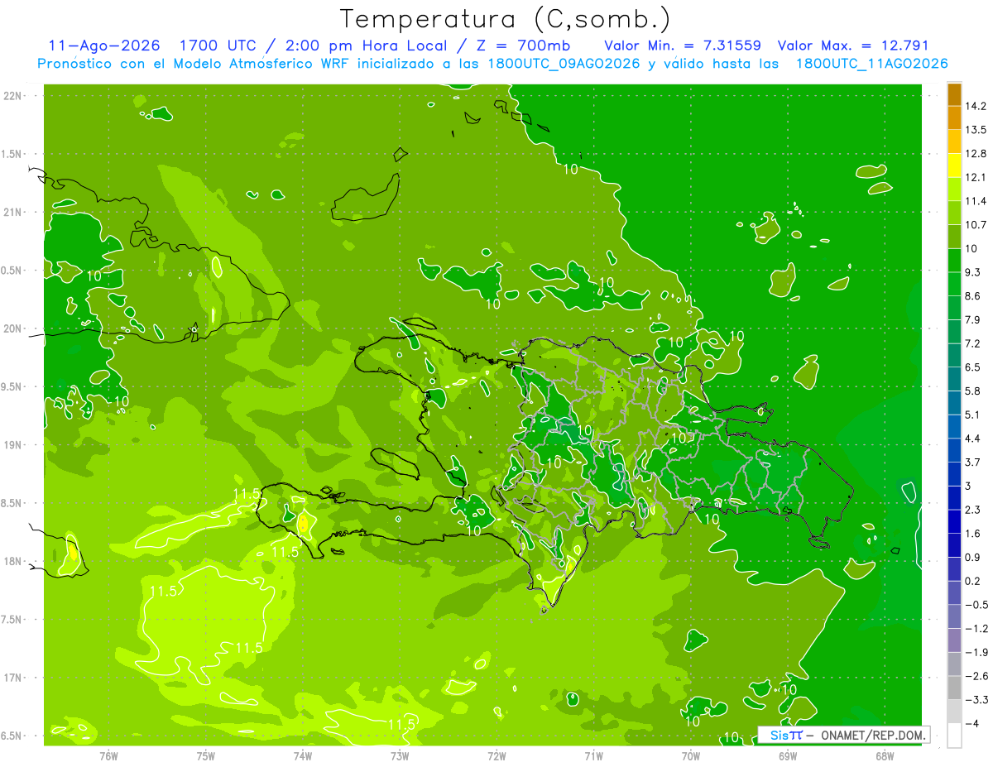Click the 8.6 colorbar value

(972, 295)
